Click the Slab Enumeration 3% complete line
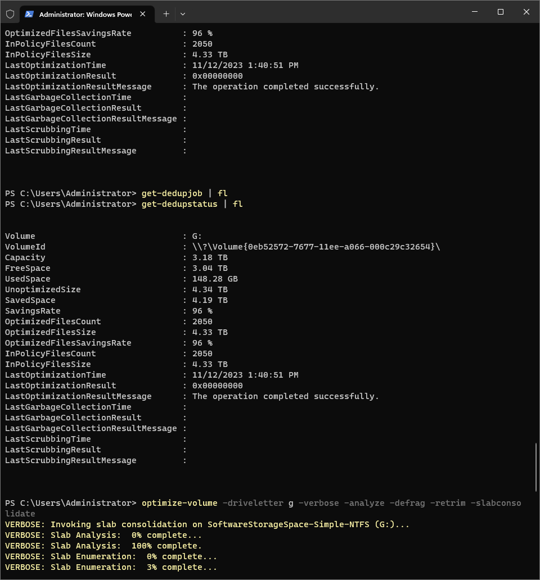The width and height of the screenshot is (540, 580). coord(111,567)
